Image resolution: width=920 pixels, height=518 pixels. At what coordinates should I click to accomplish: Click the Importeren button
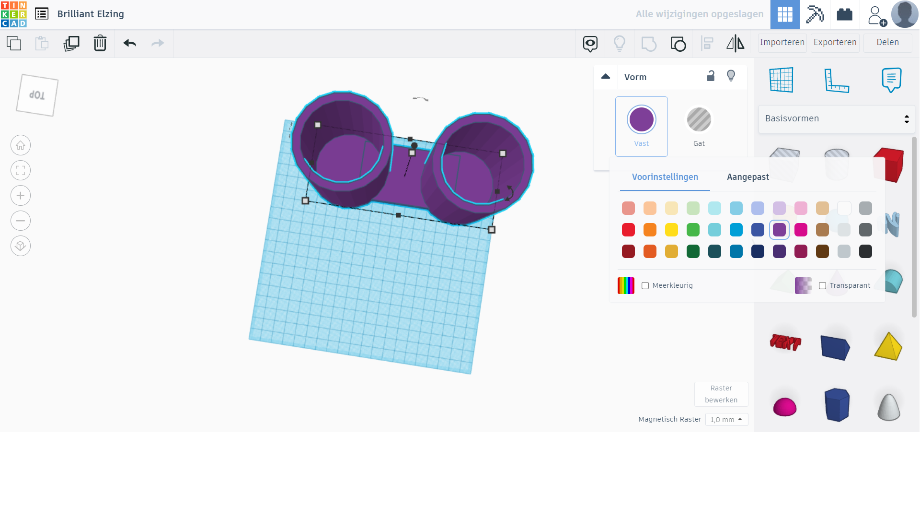click(x=782, y=43)
